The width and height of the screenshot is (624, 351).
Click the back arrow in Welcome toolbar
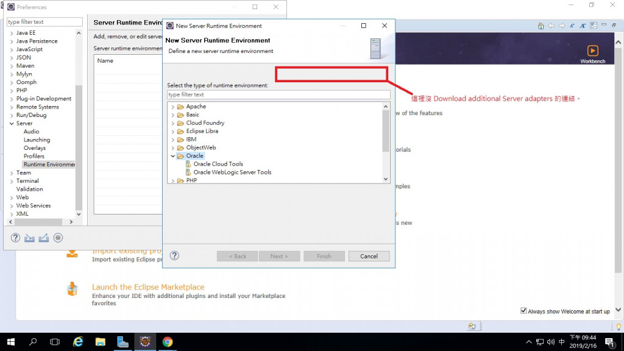551,26
